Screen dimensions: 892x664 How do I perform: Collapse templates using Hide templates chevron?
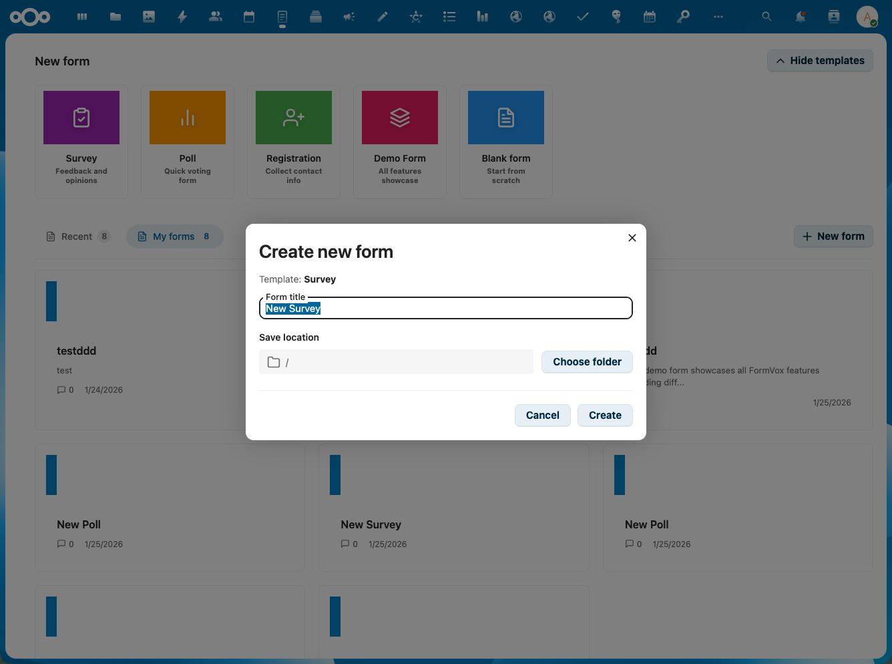[x=820, y=60]
